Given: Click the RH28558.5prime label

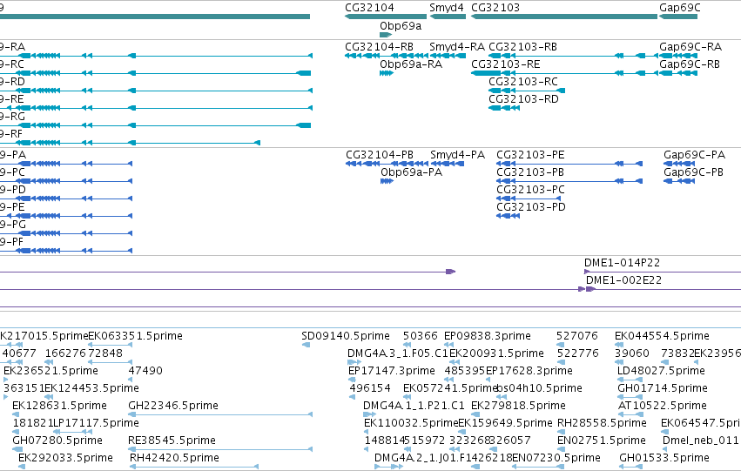Looking at the screenshot, I should pyautogui.click(x=602, y=423).
